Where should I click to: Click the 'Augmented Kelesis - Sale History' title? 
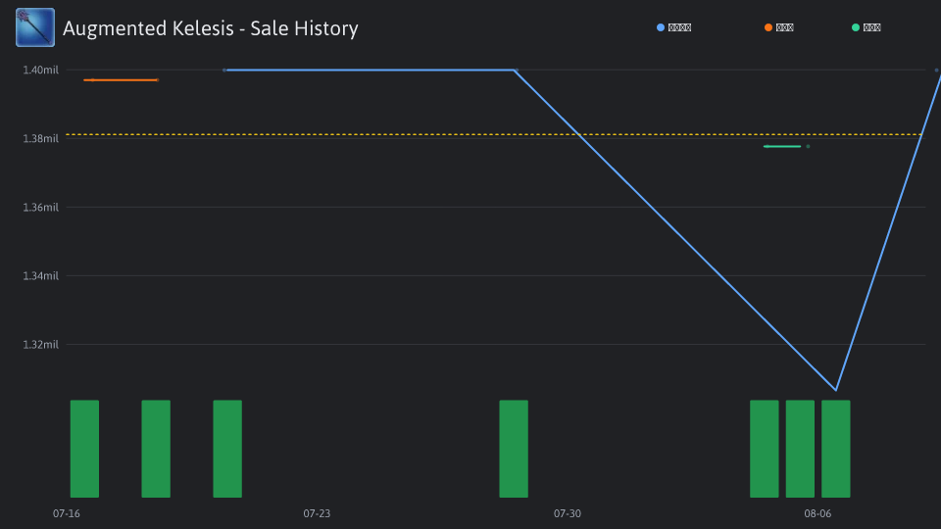pos(211,28)
